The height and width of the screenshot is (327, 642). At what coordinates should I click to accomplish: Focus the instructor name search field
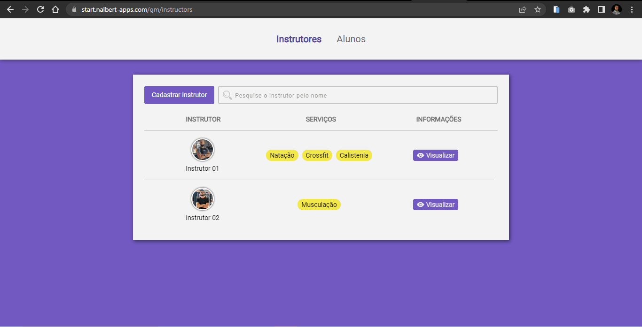[364, 95]
